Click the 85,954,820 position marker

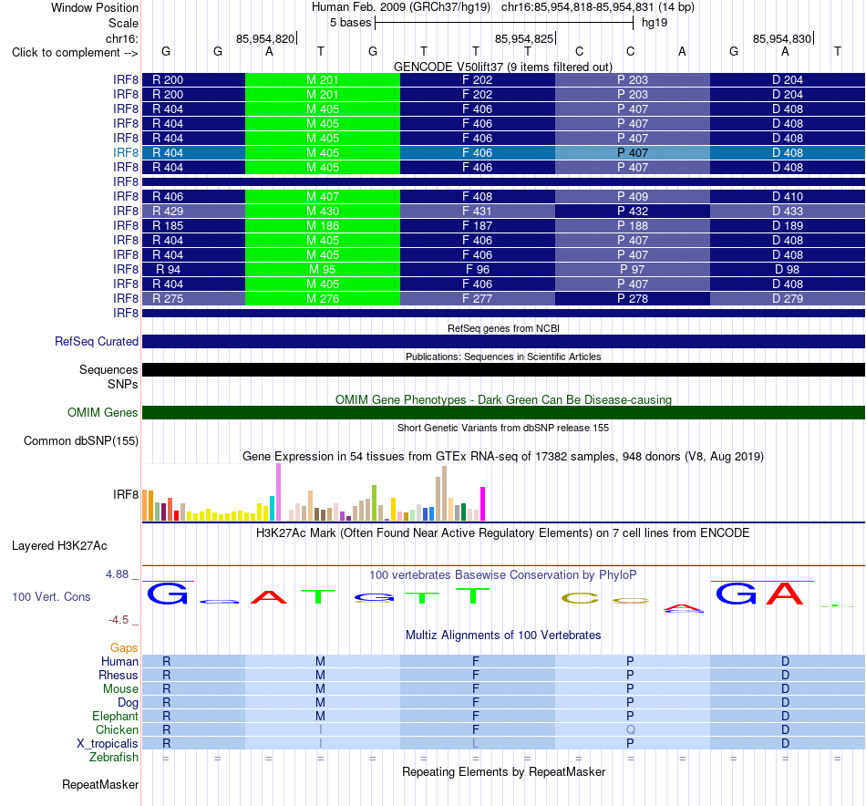click(265, 38)
